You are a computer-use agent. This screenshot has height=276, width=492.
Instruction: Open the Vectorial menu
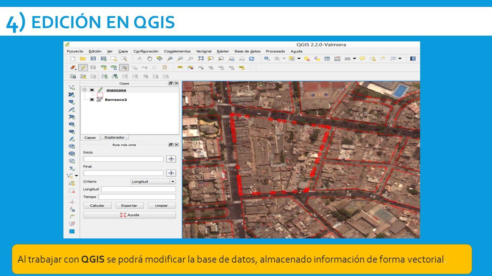tap(204, 51)
